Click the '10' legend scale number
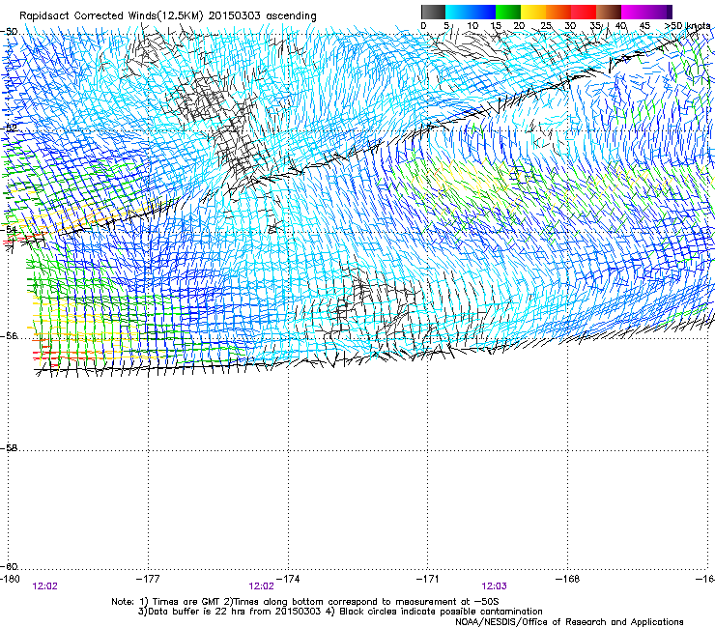 (472, 25)
